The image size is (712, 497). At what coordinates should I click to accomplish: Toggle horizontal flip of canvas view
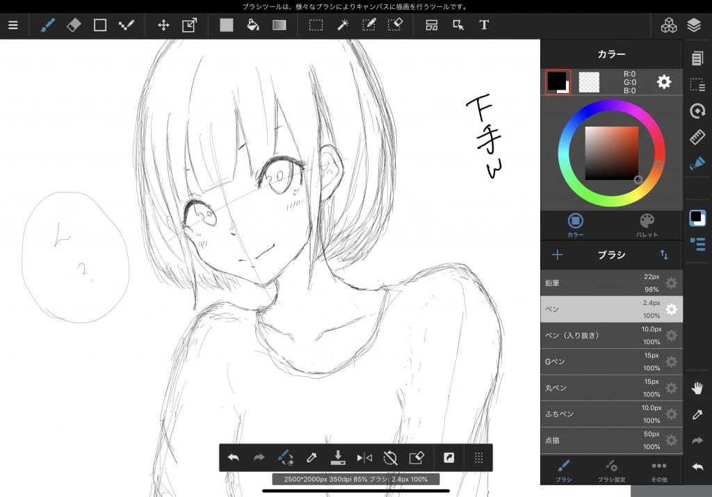coord(364,457)
